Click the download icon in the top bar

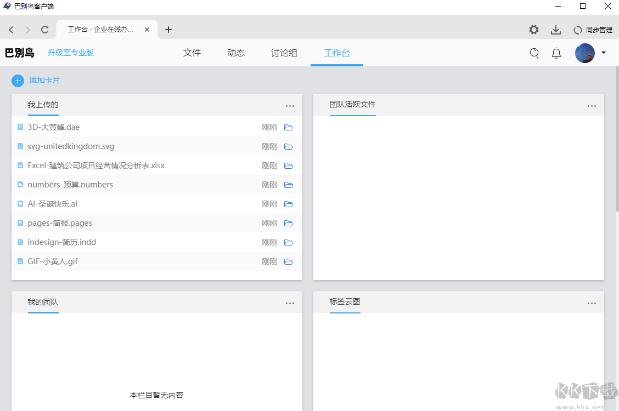pyautogui.click(x=556, y=30)
